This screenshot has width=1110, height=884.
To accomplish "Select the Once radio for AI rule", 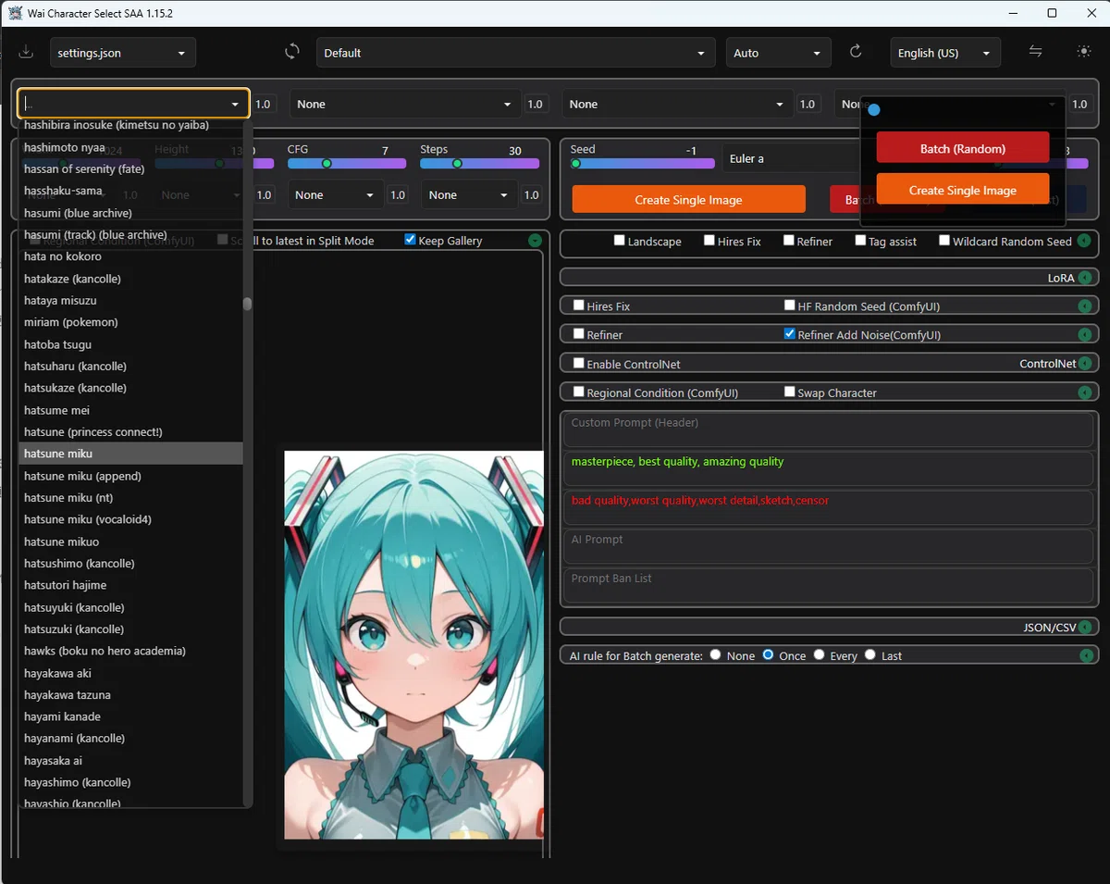I will [x=768, y=654].
